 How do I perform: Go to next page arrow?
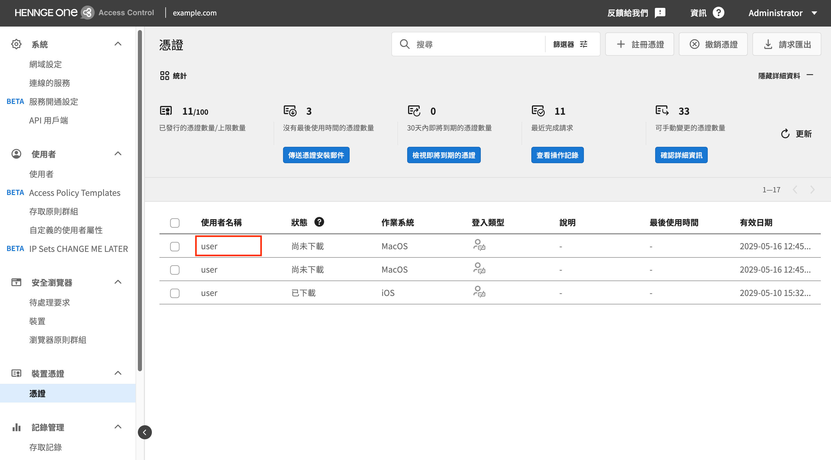click(813, 189)
